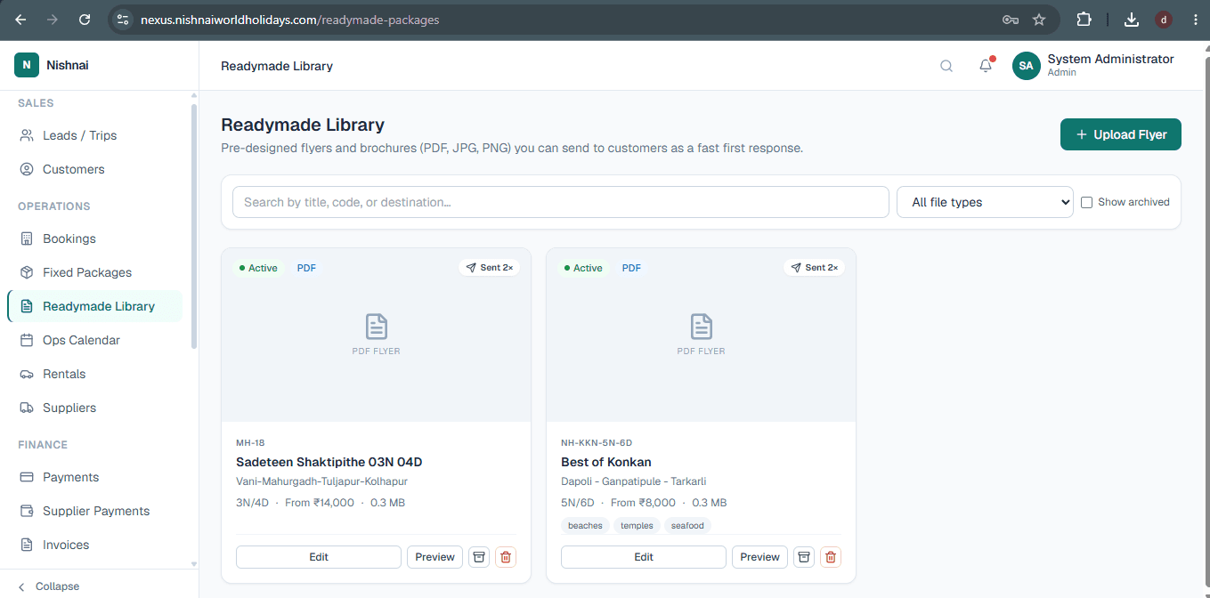Click the 'Best of Konkan' title

[606, 462]
